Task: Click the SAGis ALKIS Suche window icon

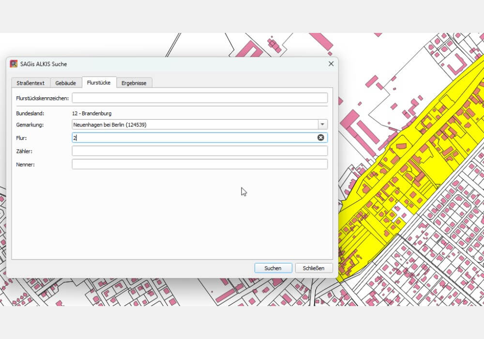Action: coord(14,64)
